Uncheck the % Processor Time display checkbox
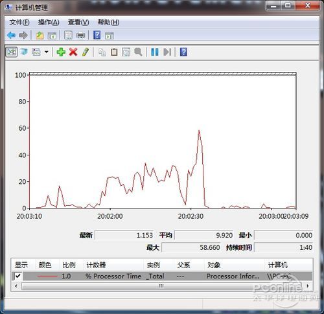Image resolution: width=324 pixels, height=314 pixels. coord(17,276)
